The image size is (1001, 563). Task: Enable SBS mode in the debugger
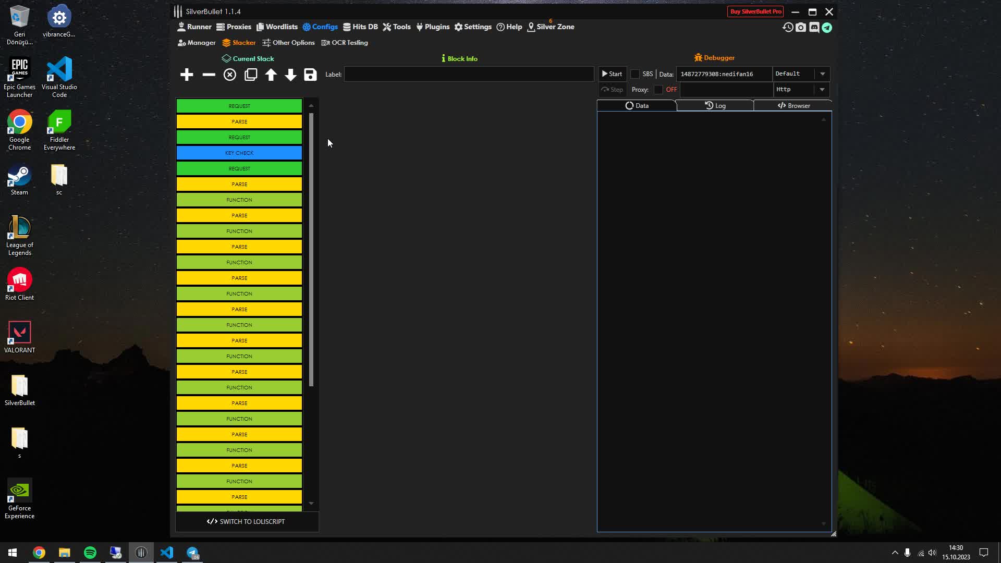[635, 74]
